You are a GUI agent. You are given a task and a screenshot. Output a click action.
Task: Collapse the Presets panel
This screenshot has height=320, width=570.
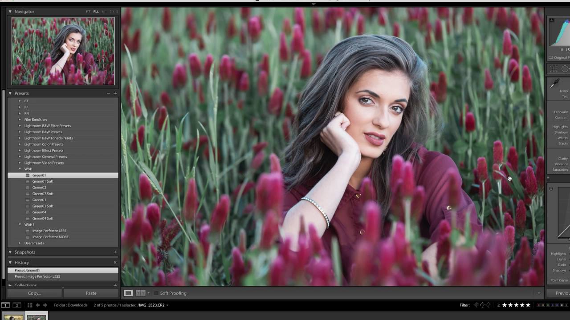click(10, 93)
